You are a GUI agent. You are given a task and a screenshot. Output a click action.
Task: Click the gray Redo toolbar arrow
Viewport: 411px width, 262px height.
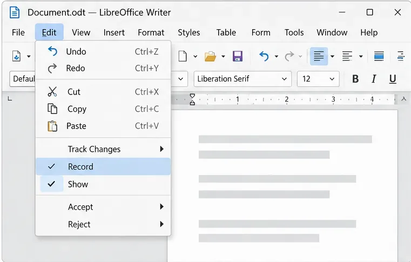[289, 56]
